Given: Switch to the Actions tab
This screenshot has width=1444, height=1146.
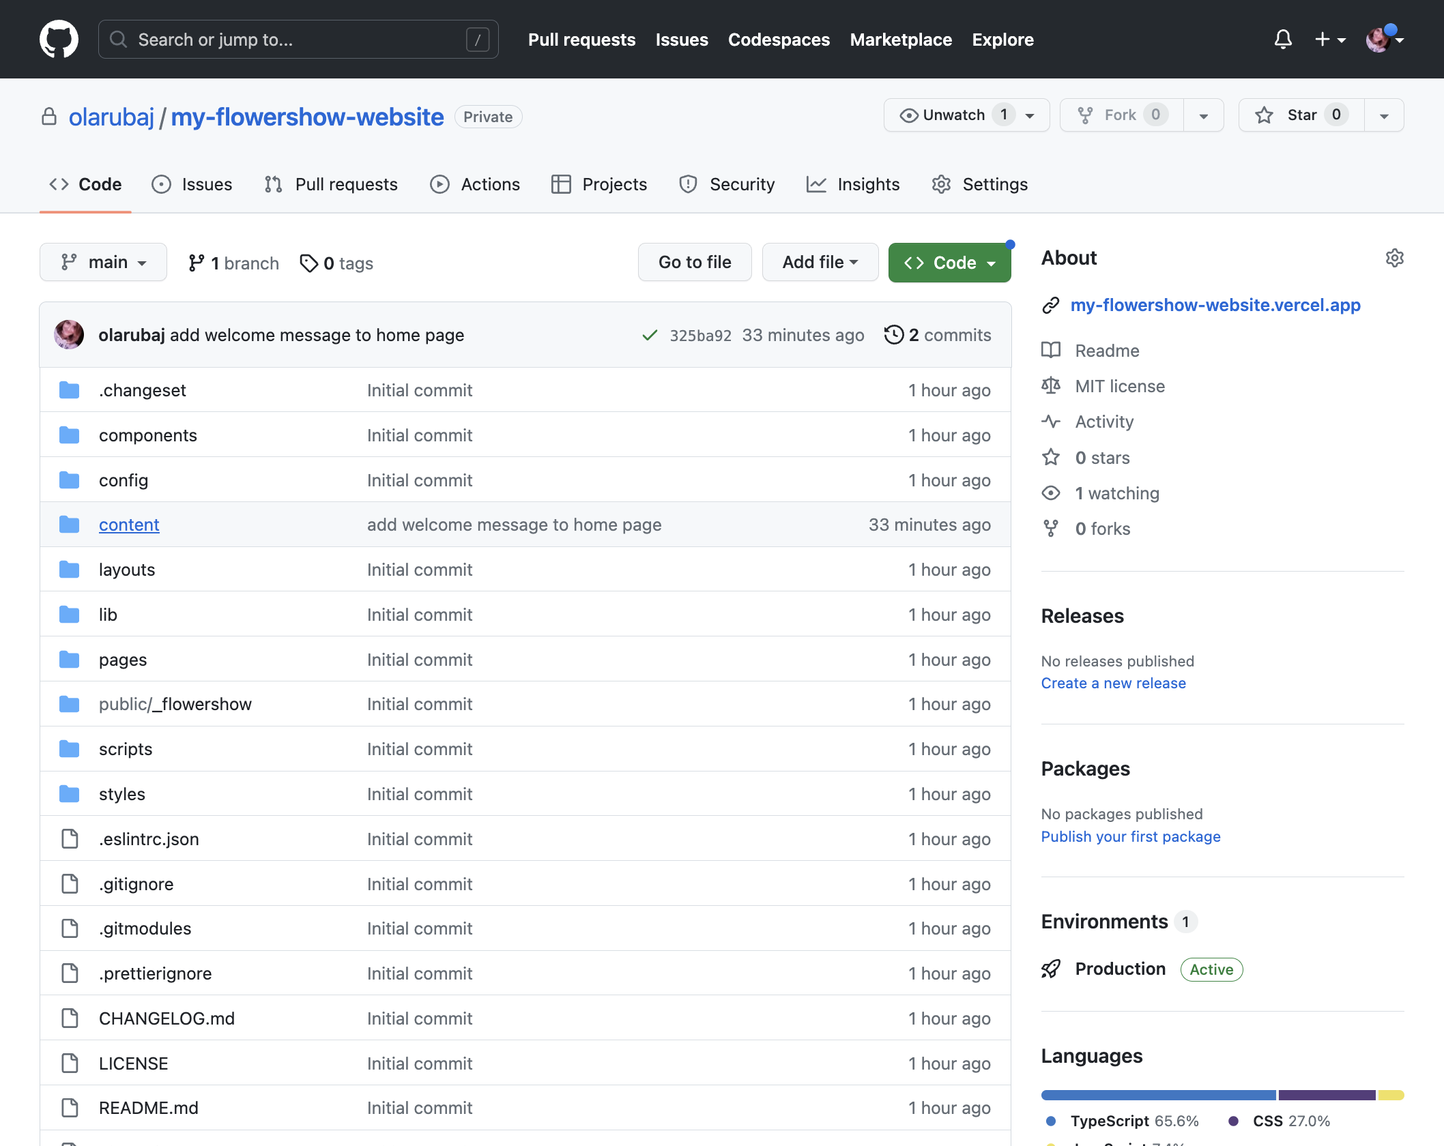Looking at the screenshot, I should tap(475, 184).
